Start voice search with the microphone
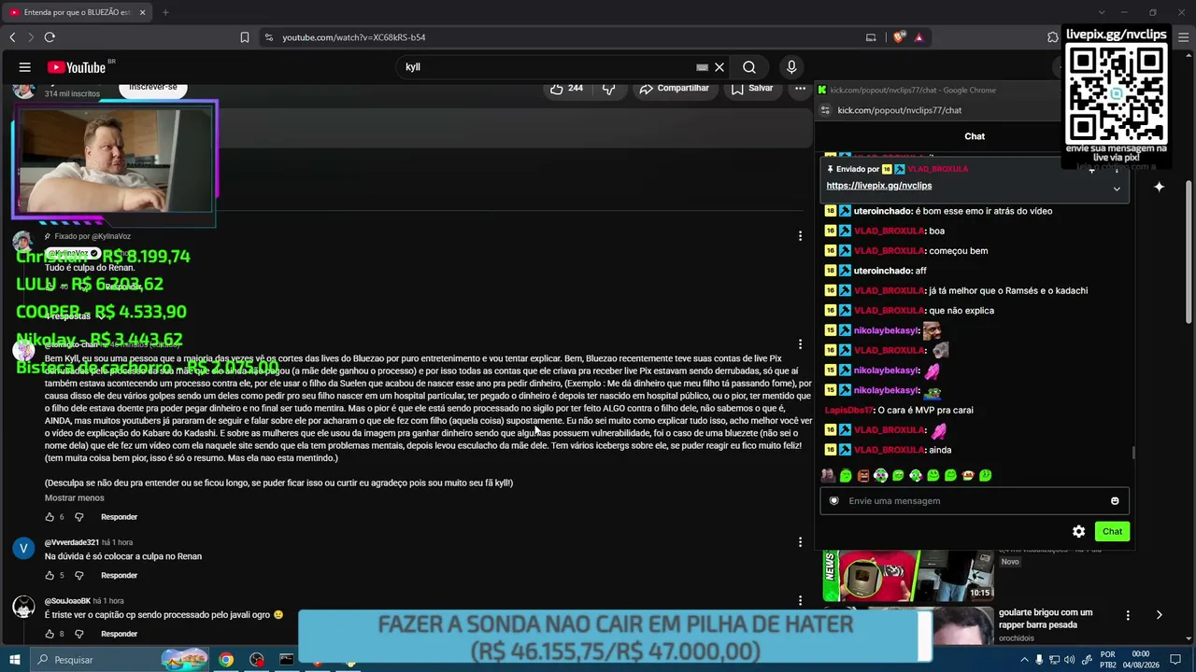Viewport: 1196px width, 672px height. [x=791, y=67]
